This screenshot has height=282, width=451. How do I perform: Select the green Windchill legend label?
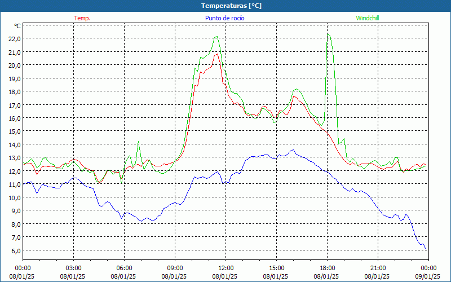tap(368, 18)
